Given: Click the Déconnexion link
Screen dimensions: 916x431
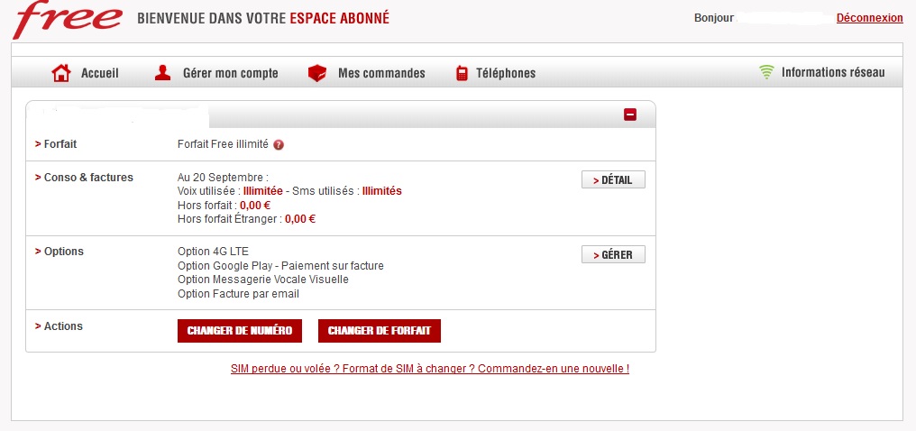Looking at the screenshot, I should tap(869, 18).
